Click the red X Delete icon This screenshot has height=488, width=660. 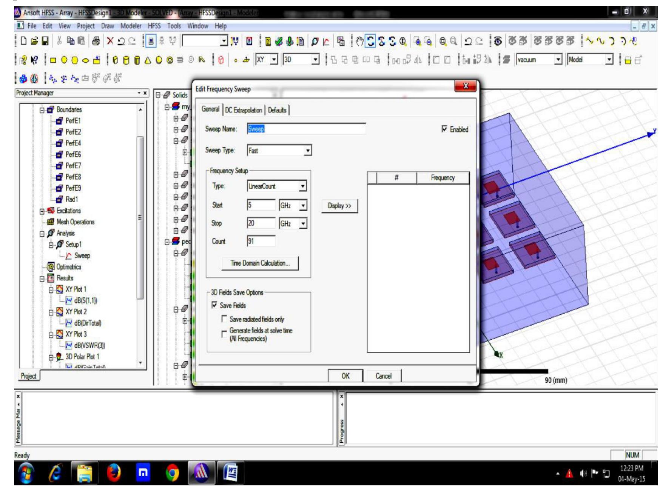(x=110, y=41)
